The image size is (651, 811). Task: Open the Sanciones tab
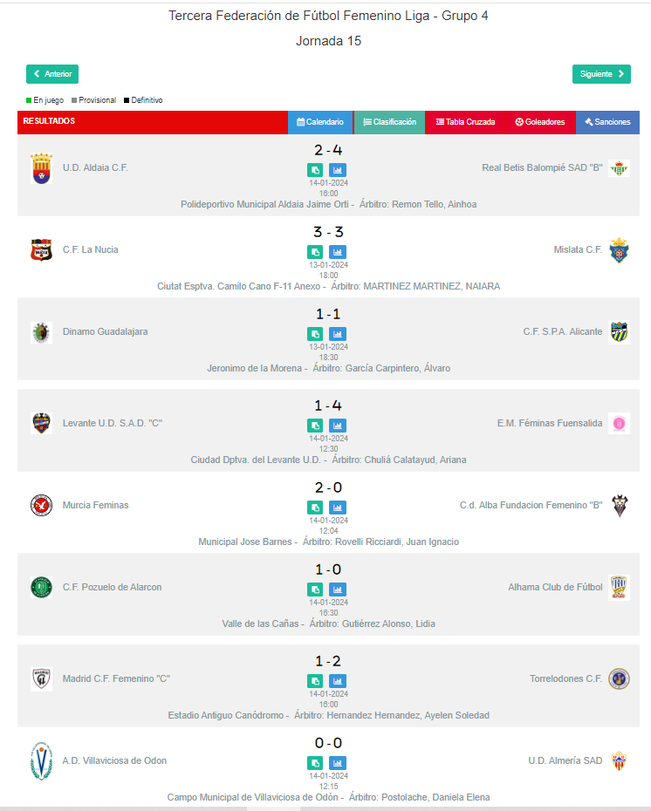[x=607, y=122]
